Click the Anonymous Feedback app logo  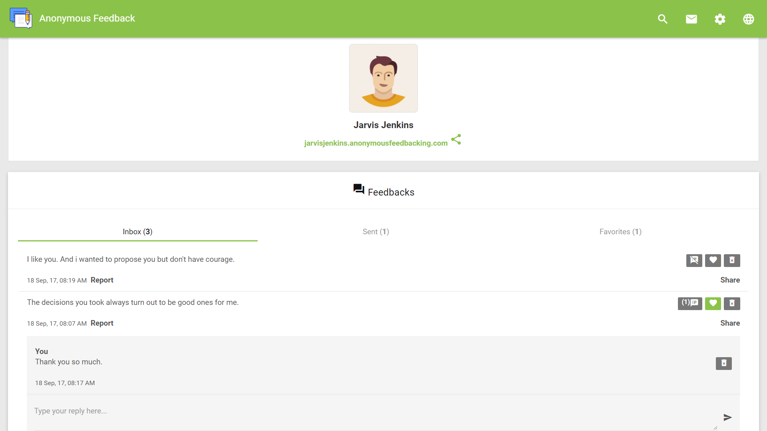[x=21, y=18]
